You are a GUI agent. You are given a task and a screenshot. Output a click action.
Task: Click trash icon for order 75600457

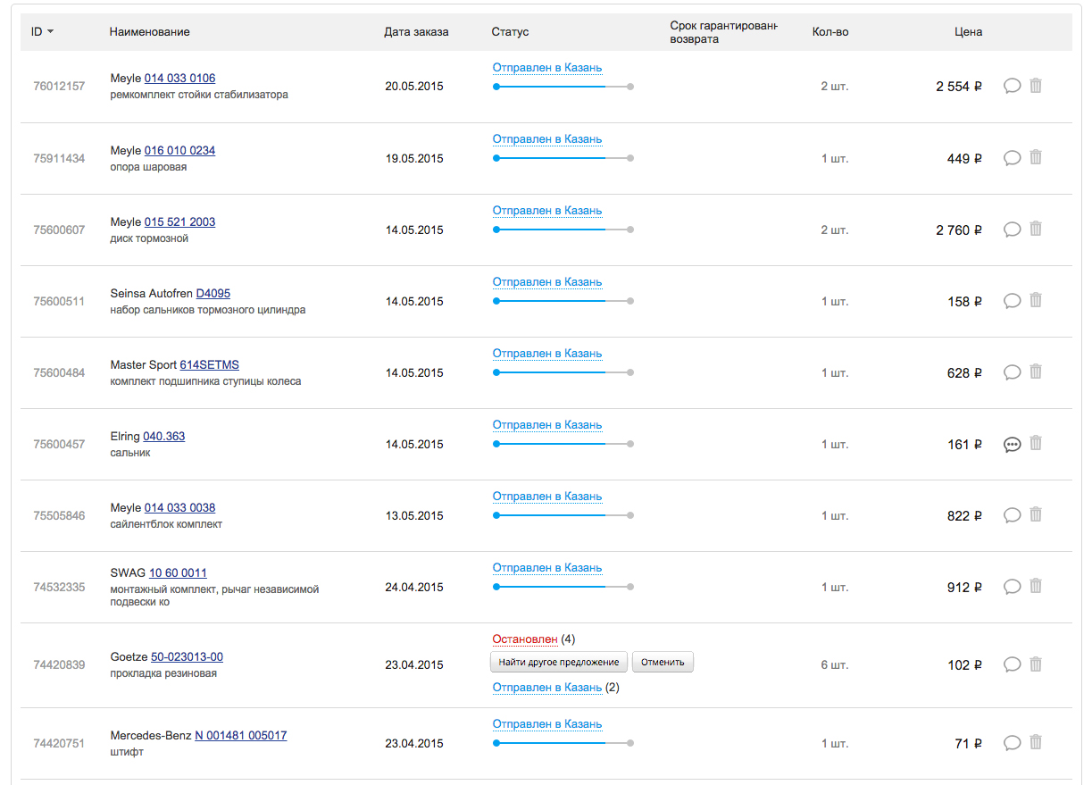(x=1036, y=443)
